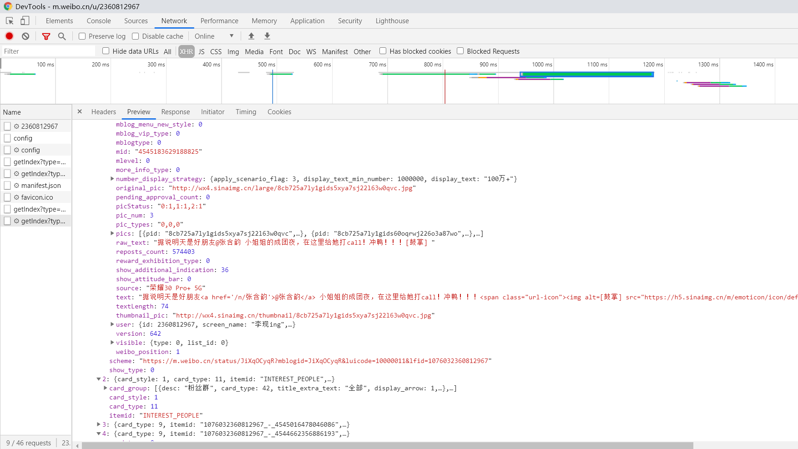Open the Lighthouse panel
The image size is (798, 449).
[x=392, y=21]
